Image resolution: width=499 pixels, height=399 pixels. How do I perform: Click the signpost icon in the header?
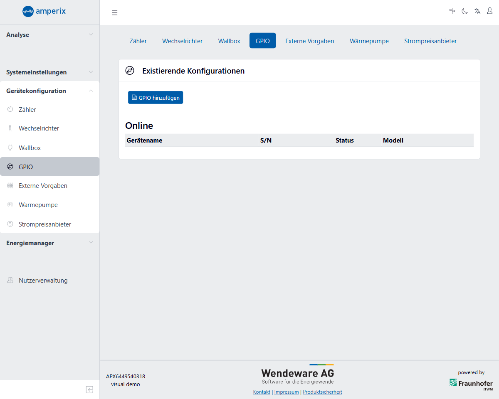pyautogui.click(x=452, y=11)
